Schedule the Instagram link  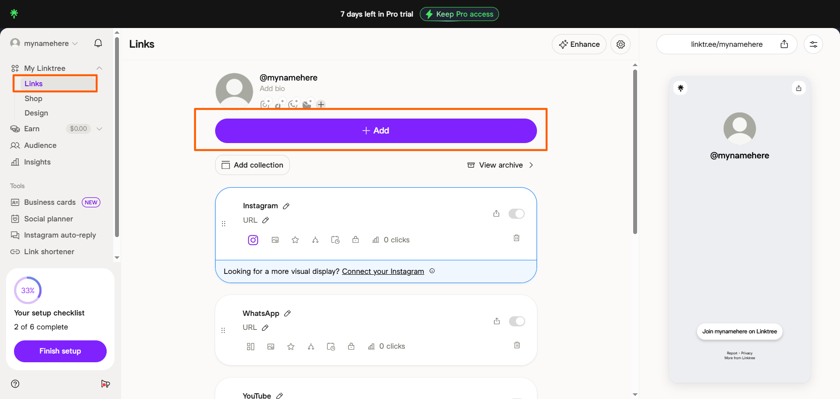tap(335, 240)
